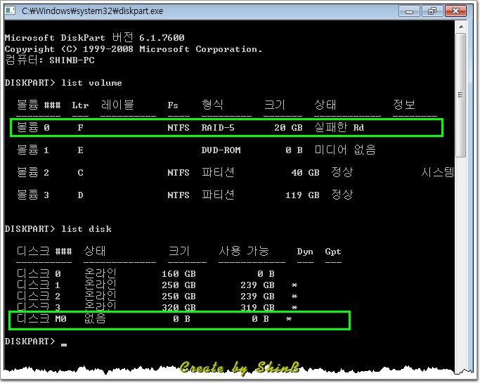Viewport: 480px width, 383px height.
Task: Click the 'Dyn' column header
Action: pos(305,252)
